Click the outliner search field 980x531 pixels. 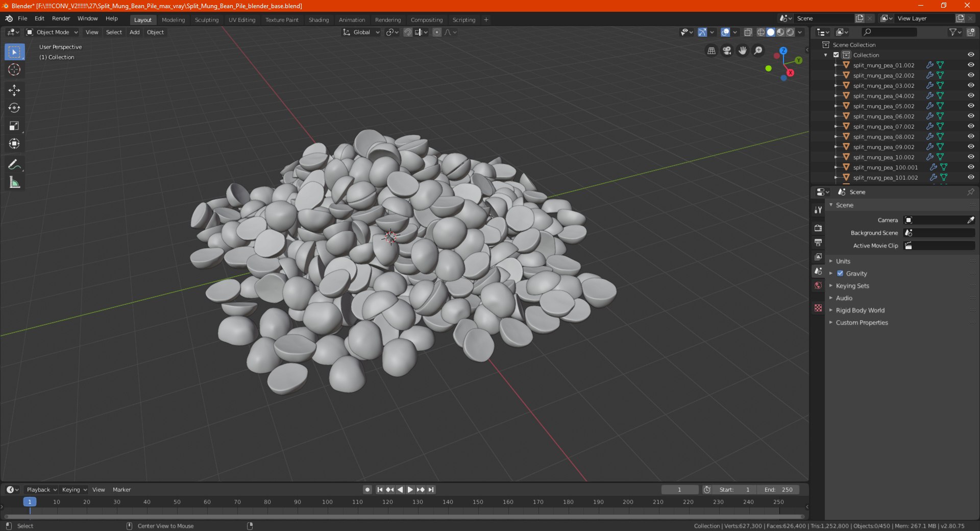point(889,32)
